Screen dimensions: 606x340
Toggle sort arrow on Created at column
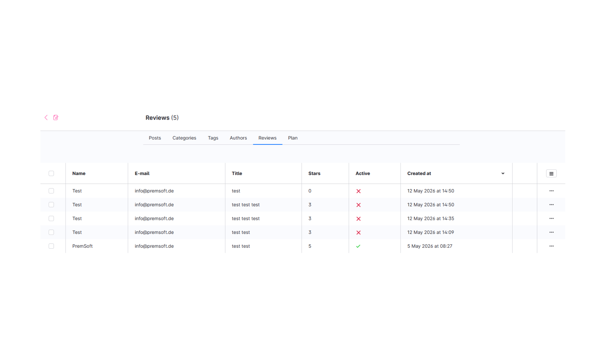[503, 173]
